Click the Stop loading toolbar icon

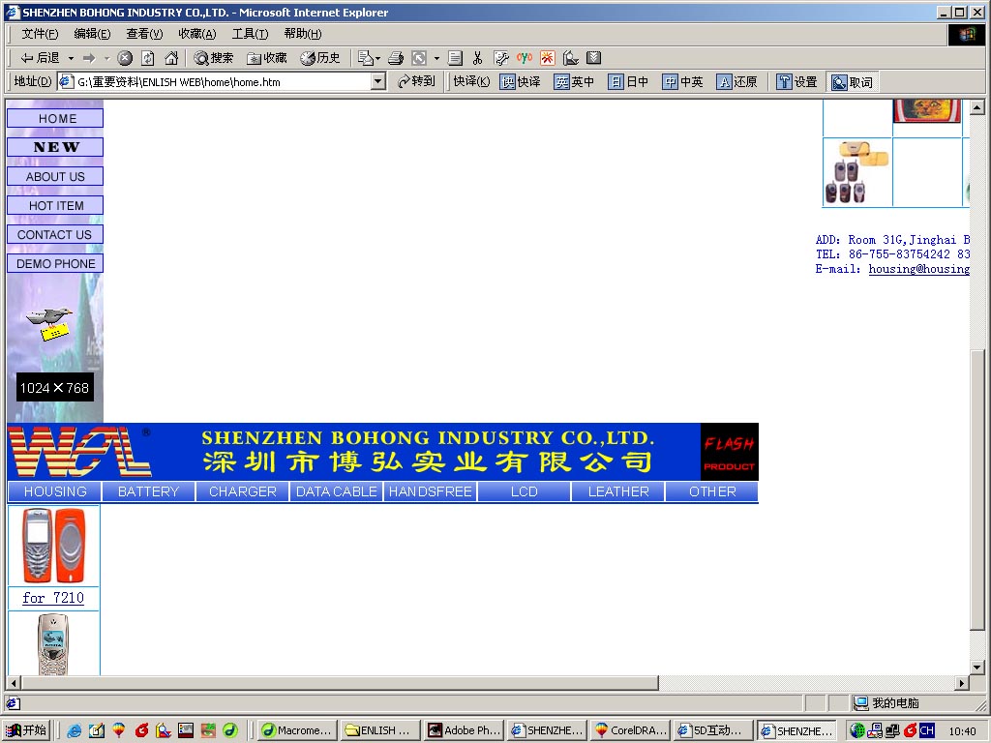click(125, 58)
